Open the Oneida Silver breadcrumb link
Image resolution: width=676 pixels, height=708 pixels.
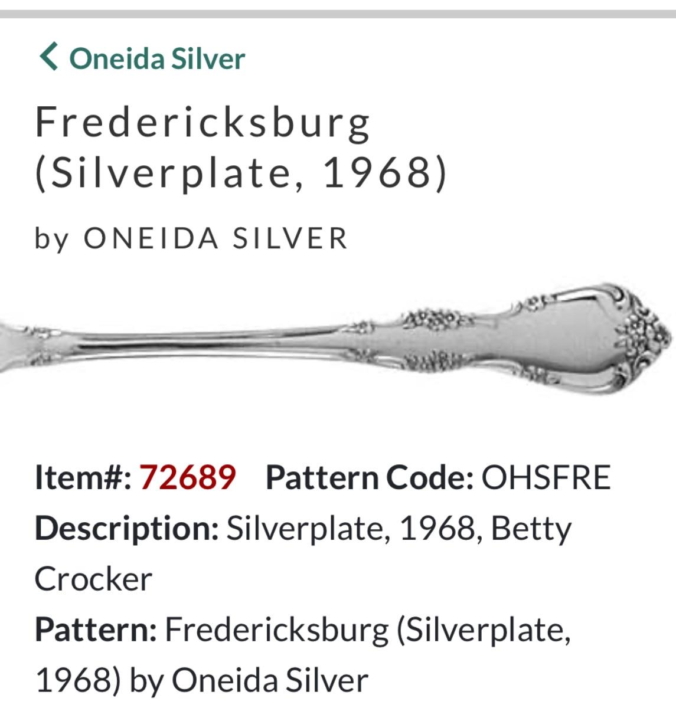click(x=157, y=58)
